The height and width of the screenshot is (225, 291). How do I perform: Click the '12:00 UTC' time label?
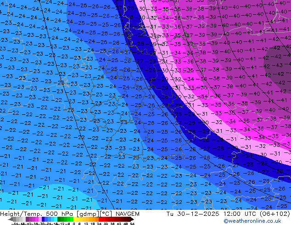tap(239, 214)
